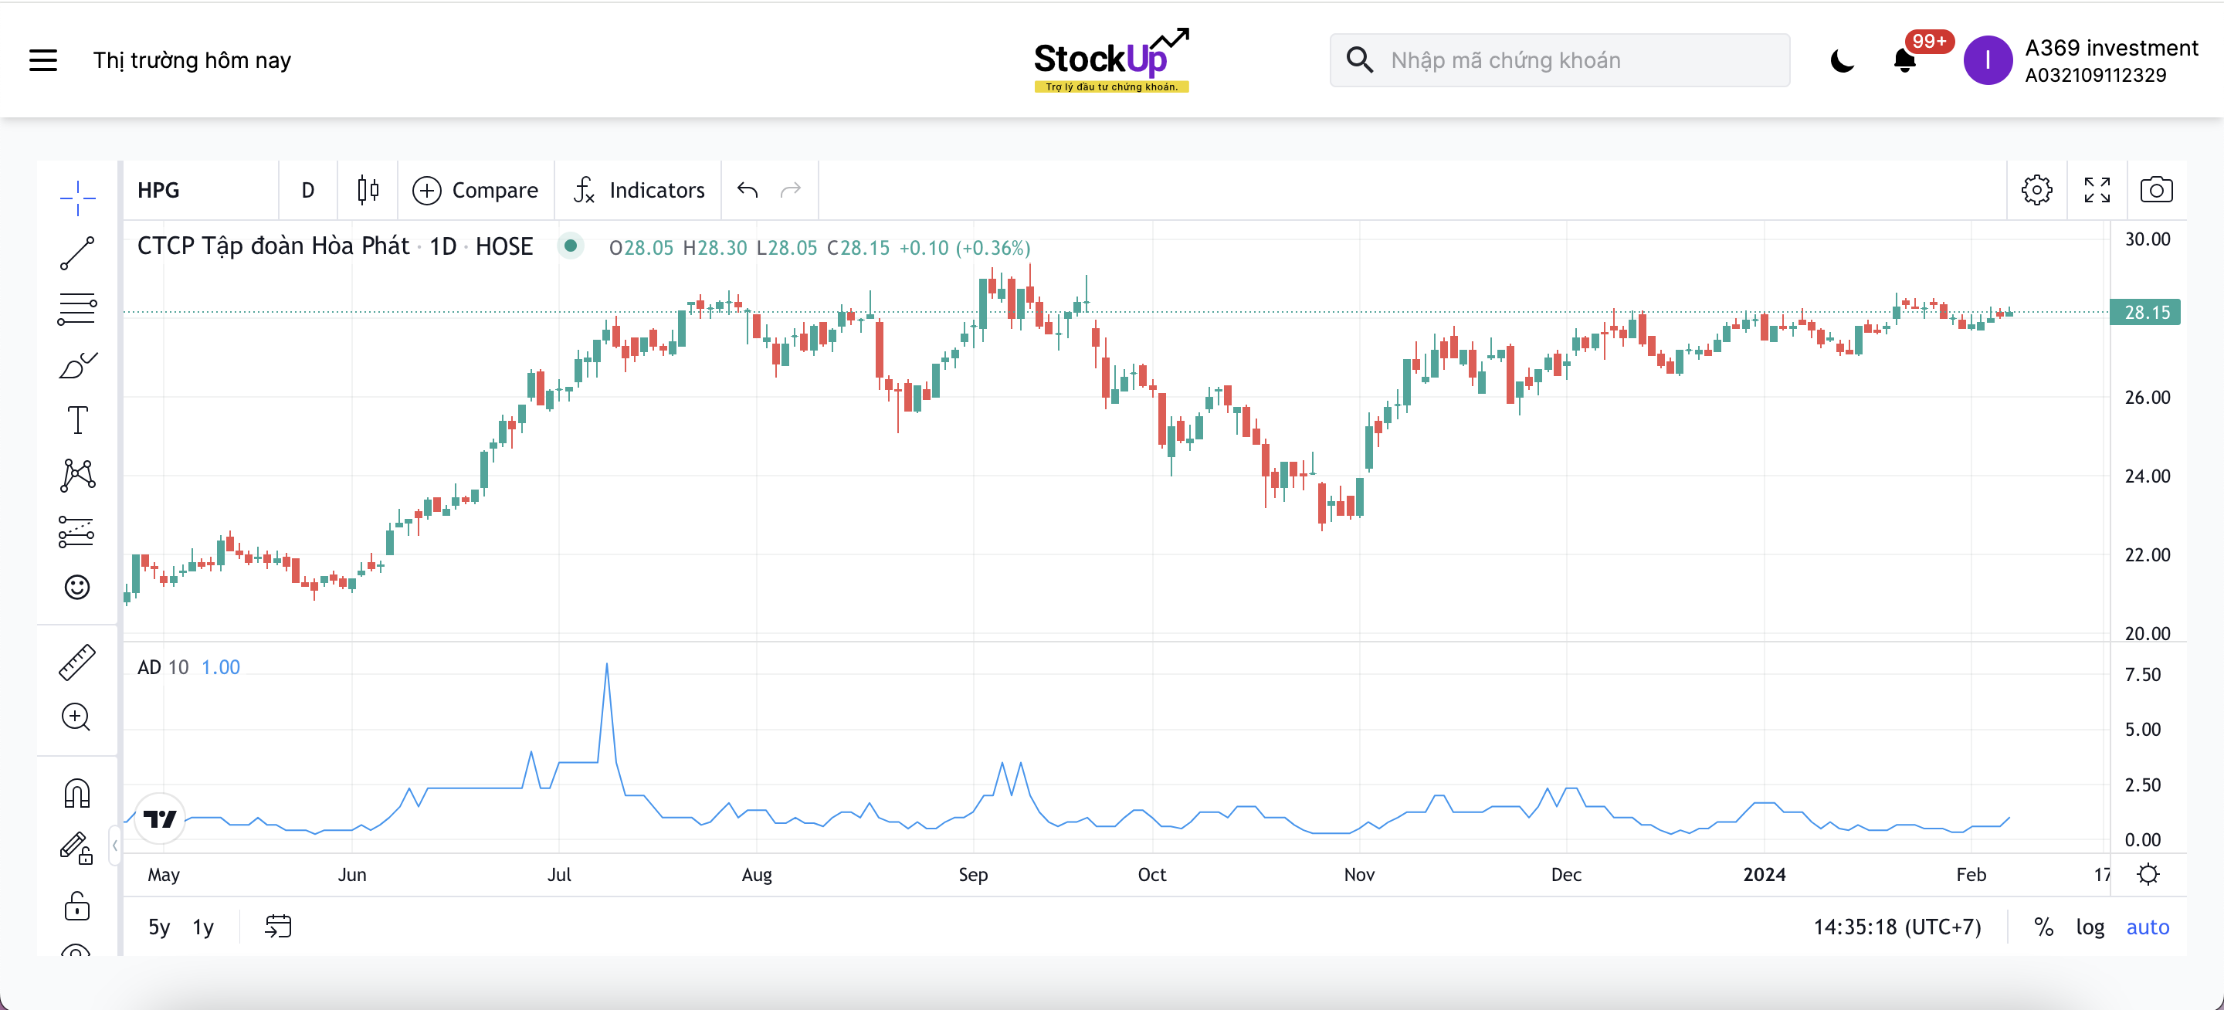Open the emoji icons tool
2224x1010 pixels.
[78, 587]
